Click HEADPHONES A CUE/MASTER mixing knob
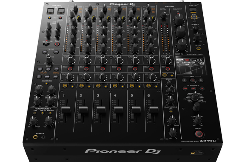This screenshot has height=162, width=245. pos(33,121)
